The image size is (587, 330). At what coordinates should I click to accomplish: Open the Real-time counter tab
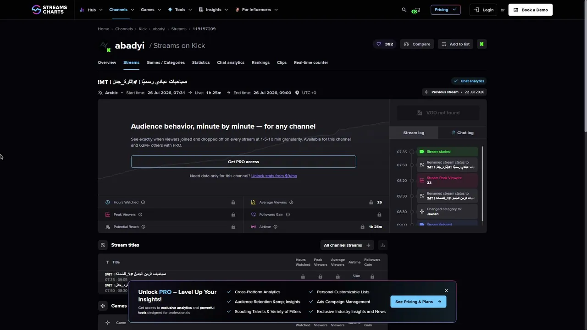311,62
